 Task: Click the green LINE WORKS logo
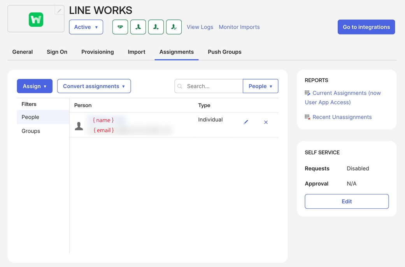tap(36, 19)
